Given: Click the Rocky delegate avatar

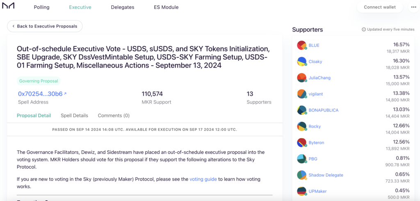Looking at the screenshot, I should 301,126.
